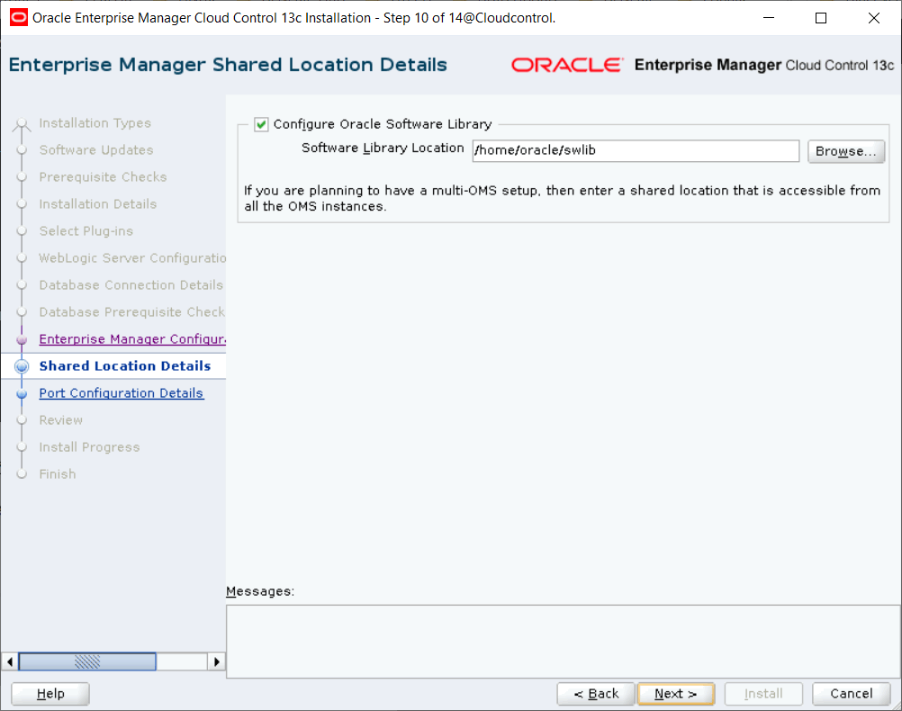The height and width of the screenshot is (711, 902).
Task: Close the installer window
Action: pyautogui.click(x=874, y=18)
